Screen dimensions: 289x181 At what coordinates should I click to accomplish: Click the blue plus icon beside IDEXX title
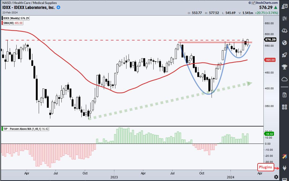tap(58, 7)
